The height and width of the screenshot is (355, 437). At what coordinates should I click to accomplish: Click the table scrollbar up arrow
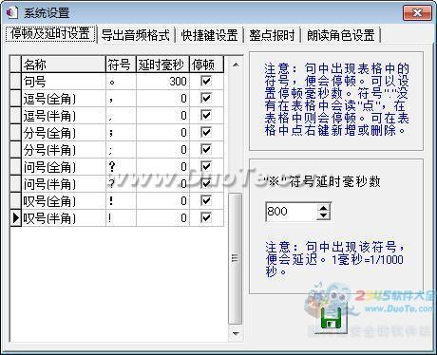[236, 65]
